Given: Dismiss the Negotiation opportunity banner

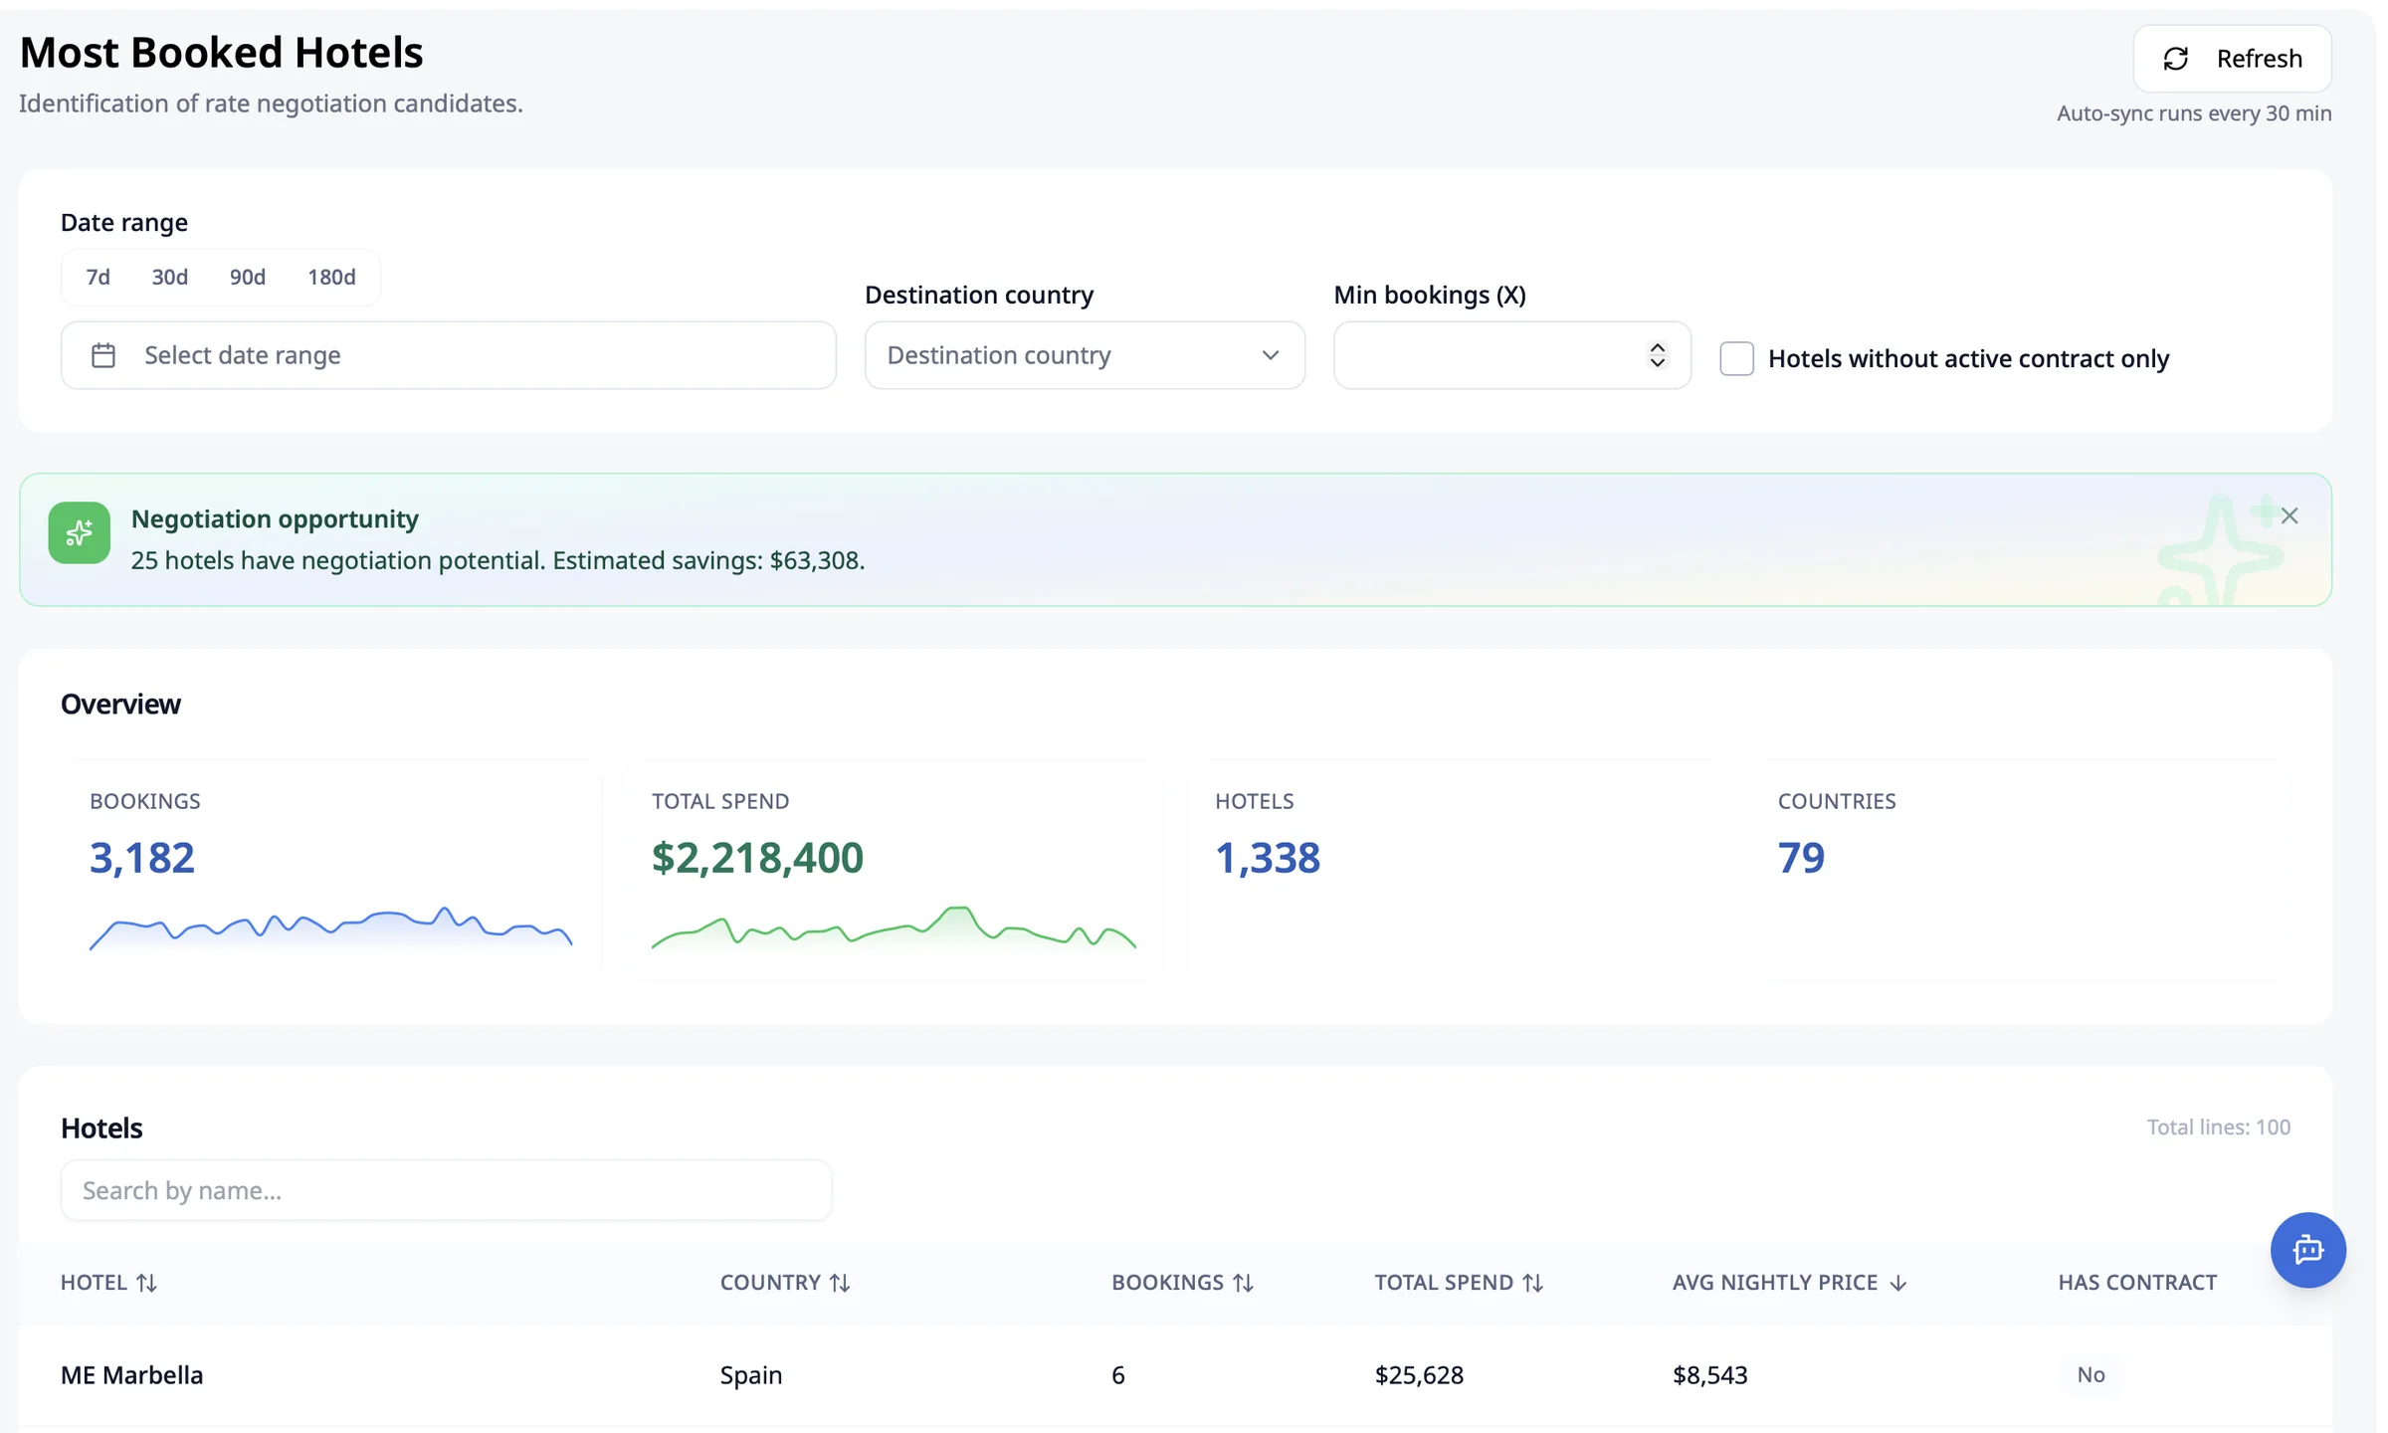Looking at the screenshot, I should 2289,515.
